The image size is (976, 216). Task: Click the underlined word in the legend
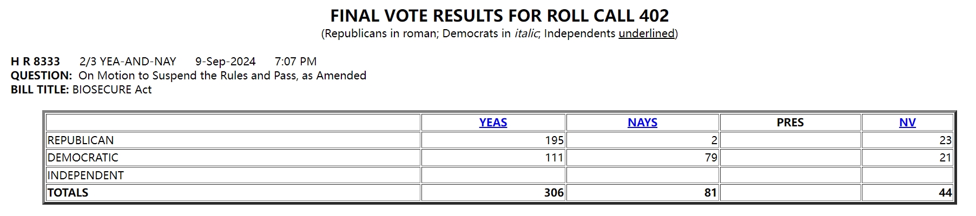(647, 33)
